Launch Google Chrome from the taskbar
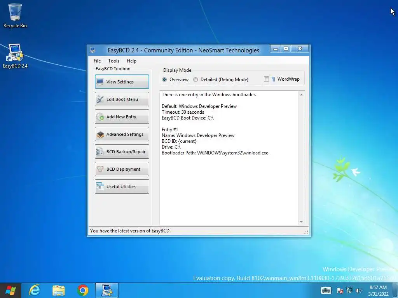Screen dimensions: 398x298 click(83, 290)
